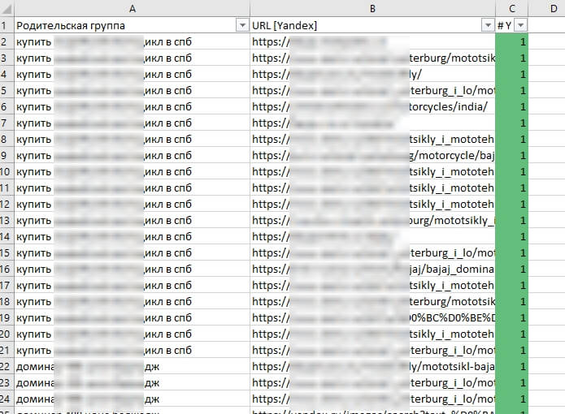Image resolution: width=565 pixels, height=414 pixels.
Task: Click cell A23 starting with домина
Action: click(132, 382)
